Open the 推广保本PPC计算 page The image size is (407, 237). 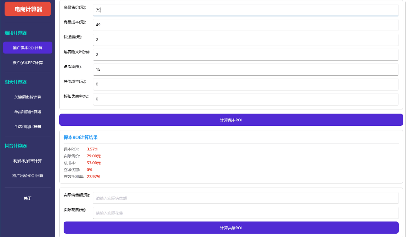pos(28,63)
